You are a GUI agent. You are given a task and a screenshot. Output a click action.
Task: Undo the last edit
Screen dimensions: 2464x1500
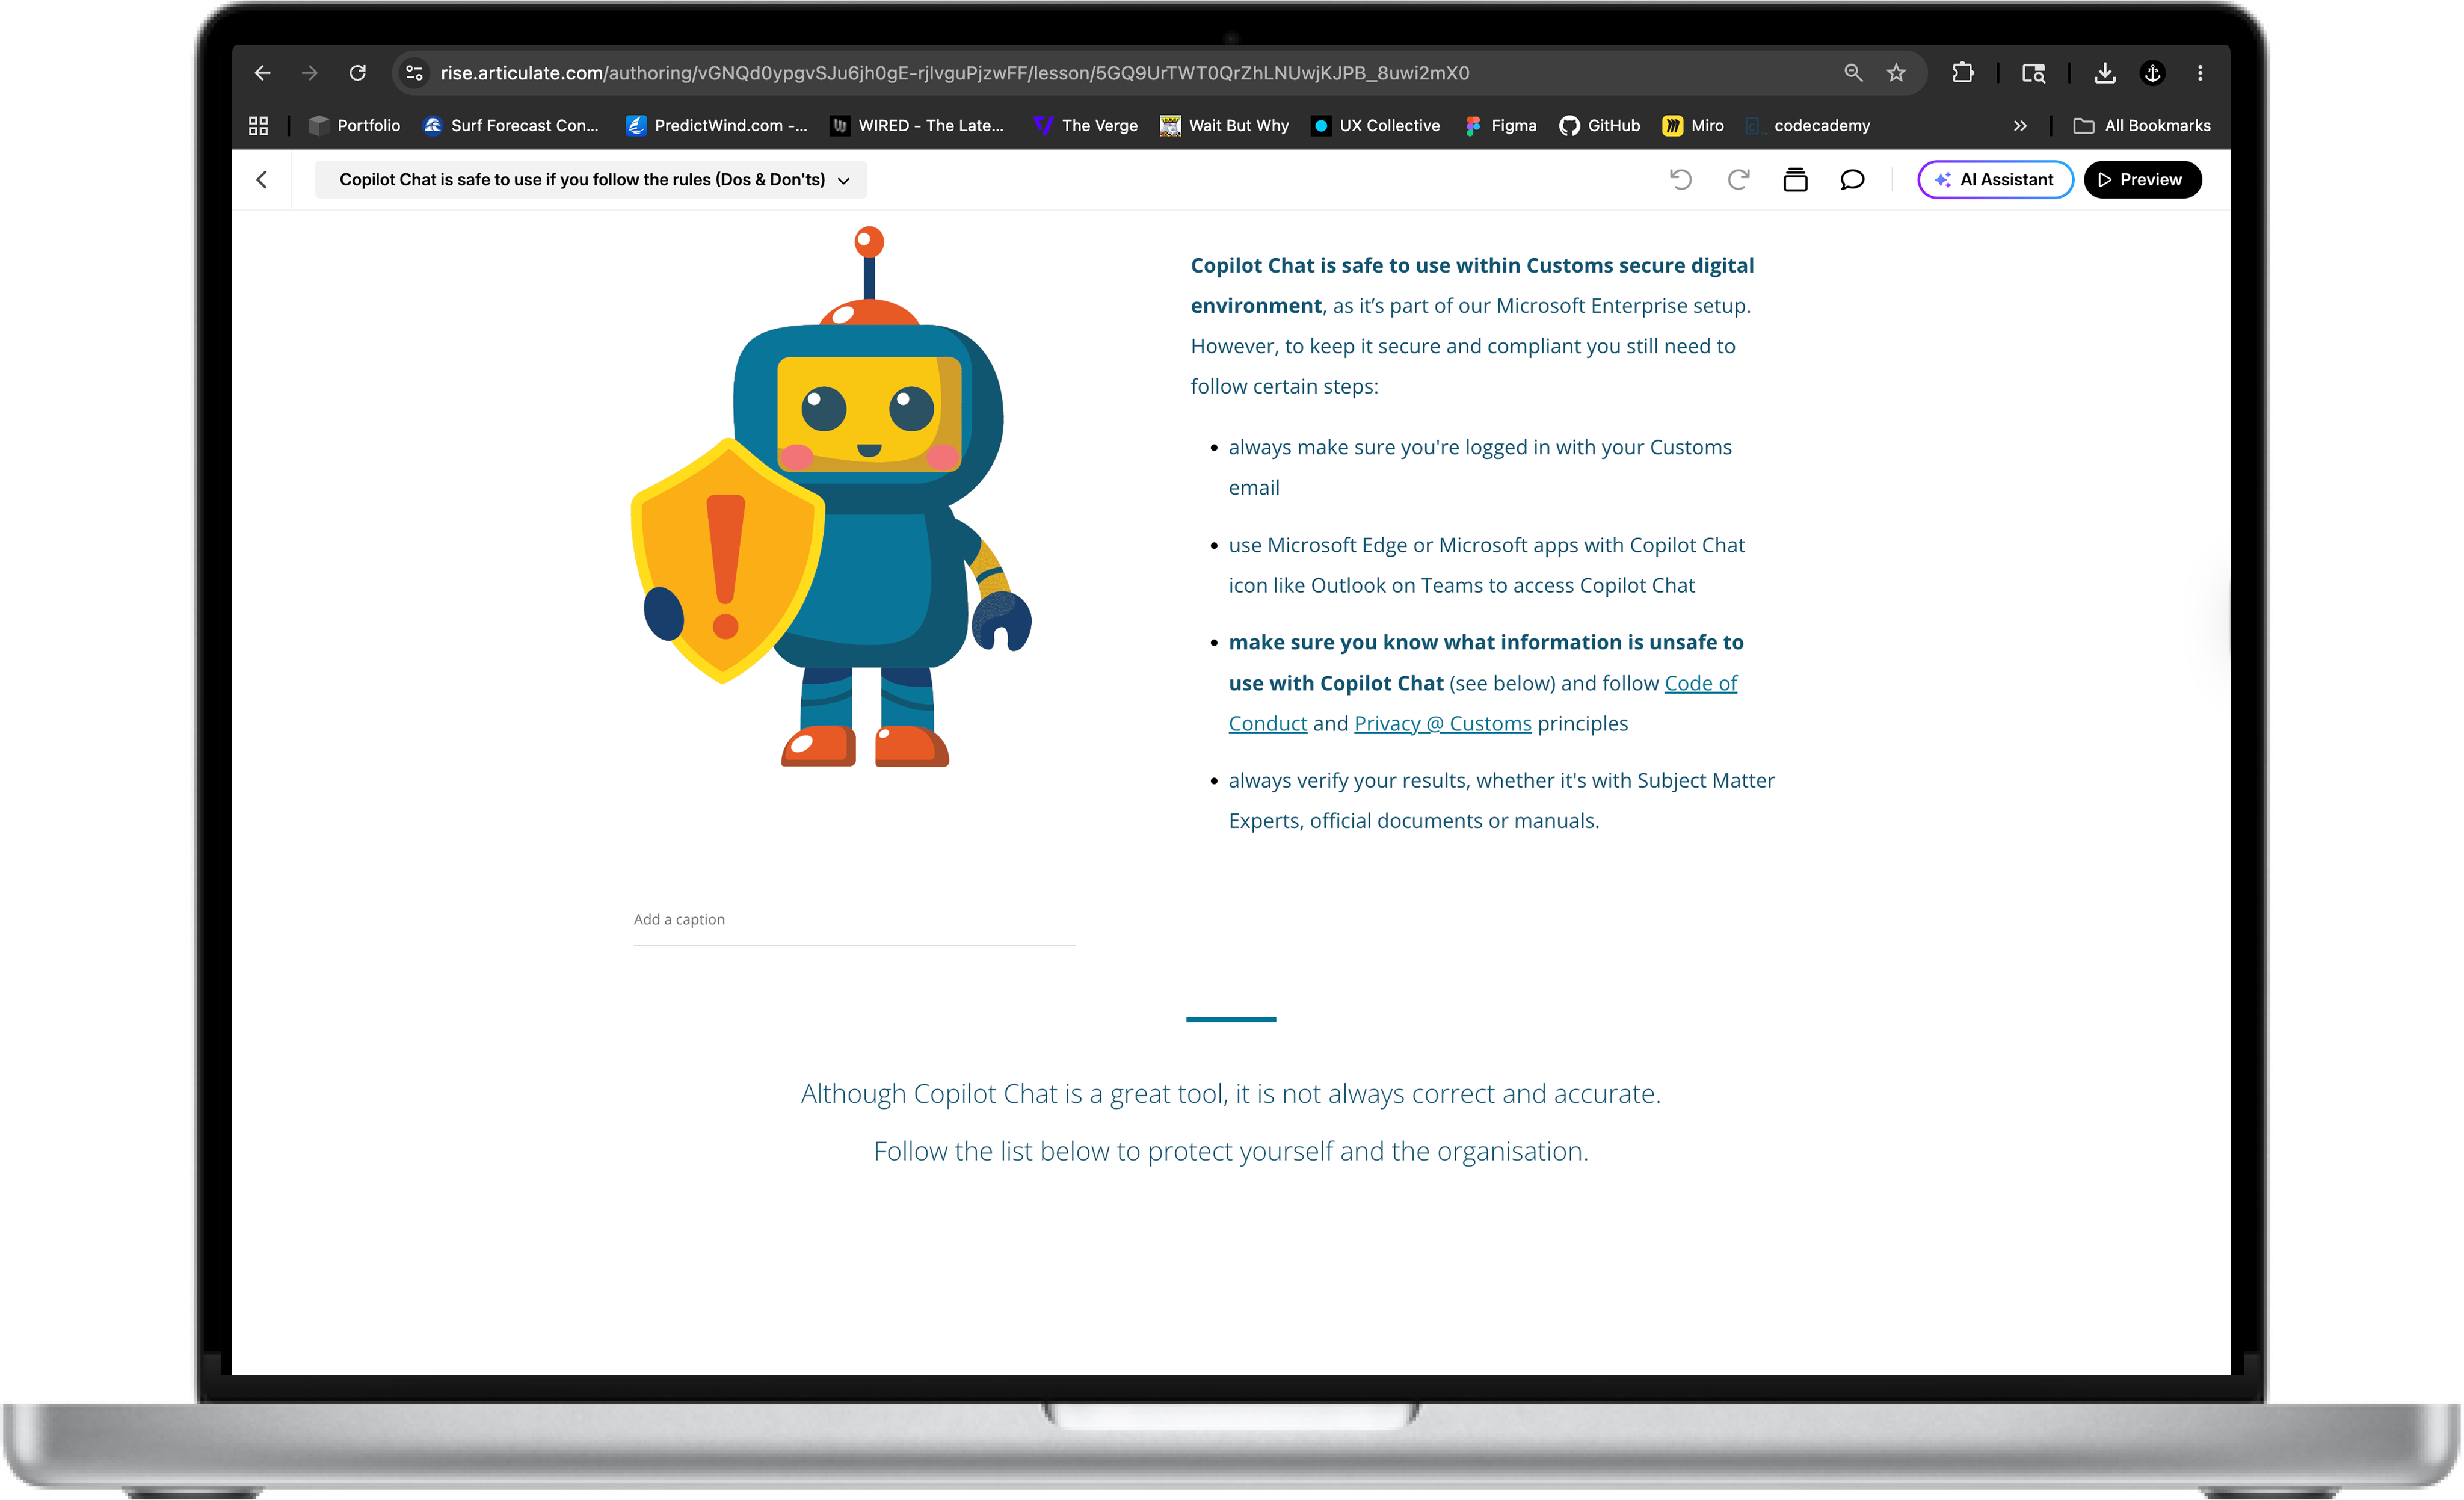(1681, 179)
